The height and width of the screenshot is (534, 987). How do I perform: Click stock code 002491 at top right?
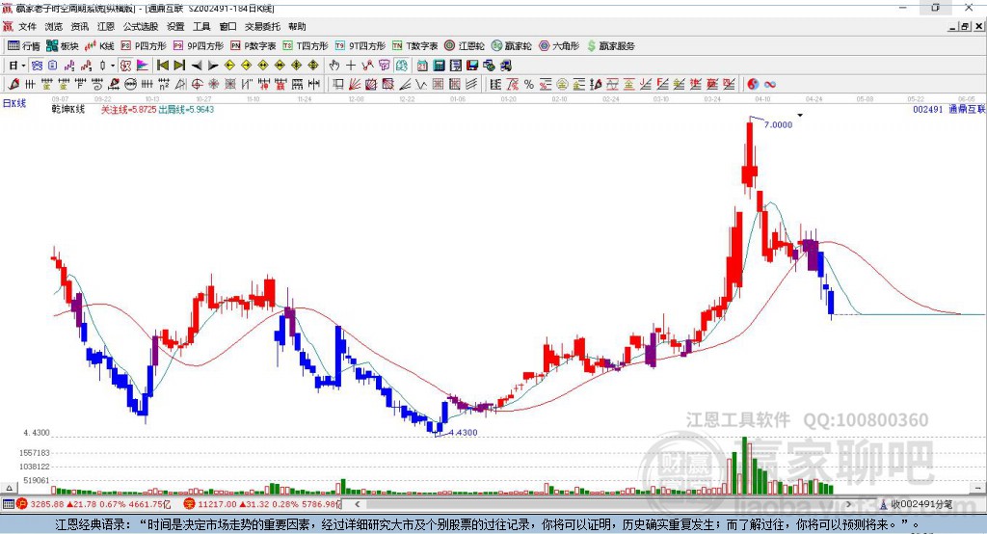pos(928,110)
